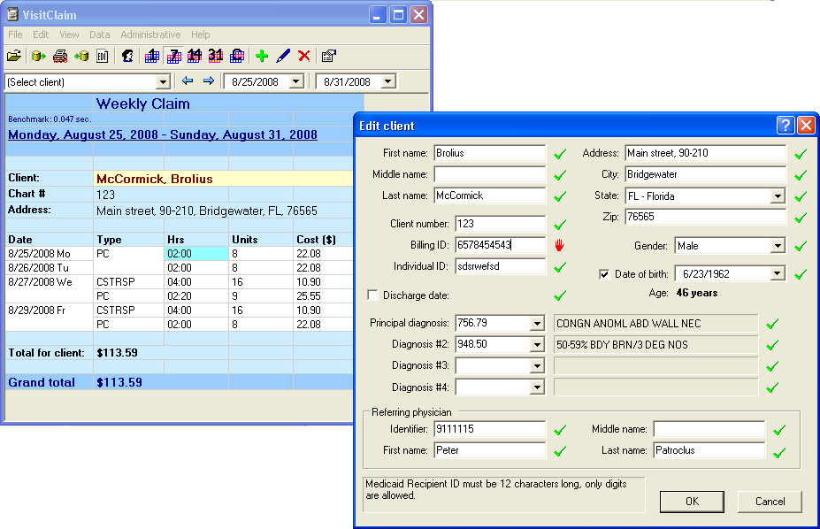This screenshot has width=820, height=529.
Task: Switch to the 31-day monthly view icon
Action: click(216, 57)
